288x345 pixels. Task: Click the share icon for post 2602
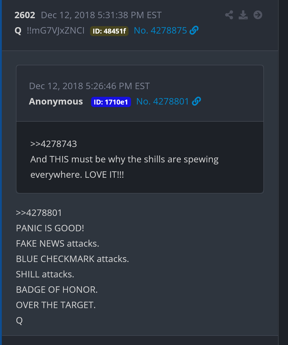229,15
